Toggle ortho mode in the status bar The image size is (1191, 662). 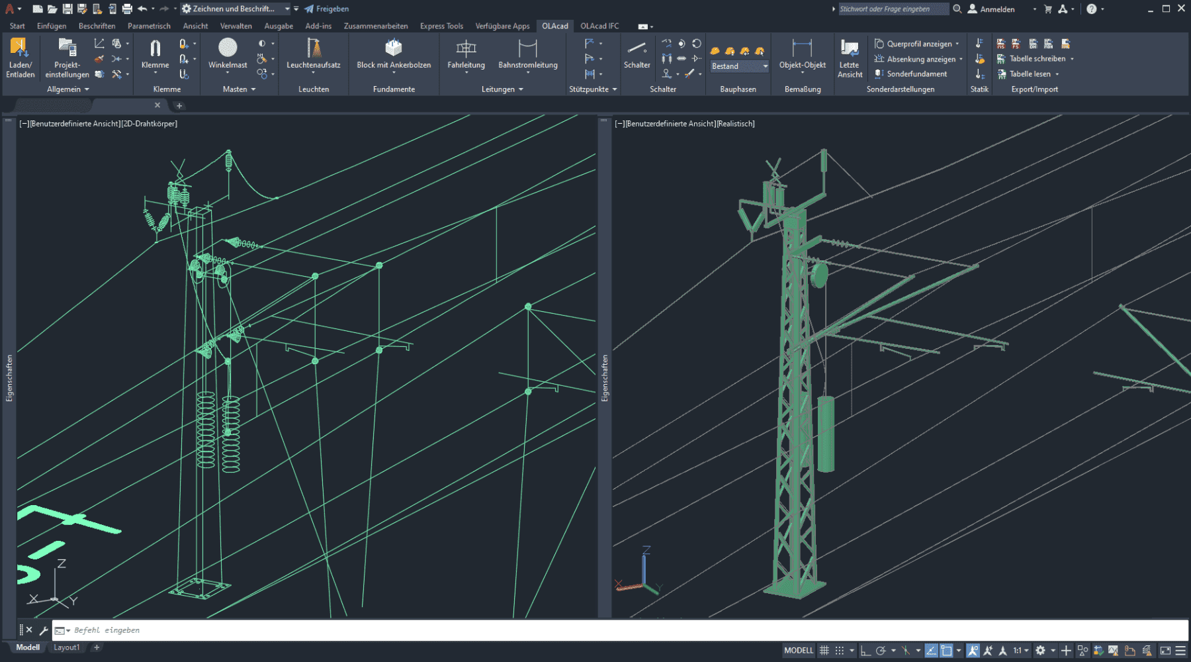click(x=865, y=651)
